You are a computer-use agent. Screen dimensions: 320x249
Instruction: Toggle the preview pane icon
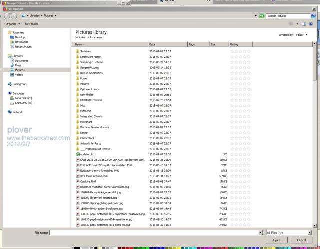coord(303,24)
